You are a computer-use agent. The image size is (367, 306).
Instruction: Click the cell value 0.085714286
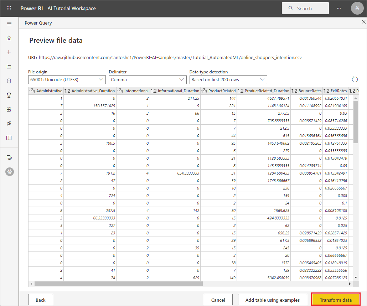coord(336,121)
